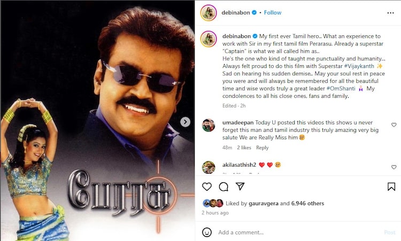View the 6,946 others who liked

tap(307, 204)
